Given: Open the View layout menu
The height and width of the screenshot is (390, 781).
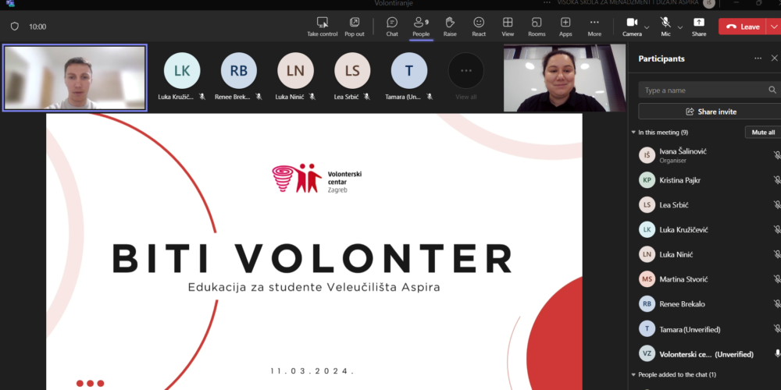Looking at the screenshot, I should coord(508,26).
